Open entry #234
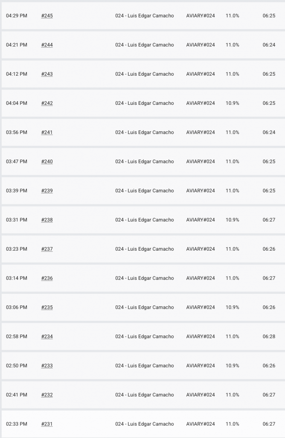 (47, 336)
